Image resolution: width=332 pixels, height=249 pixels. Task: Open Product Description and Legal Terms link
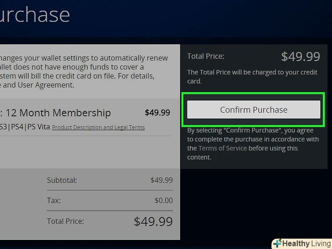point(98,128)
